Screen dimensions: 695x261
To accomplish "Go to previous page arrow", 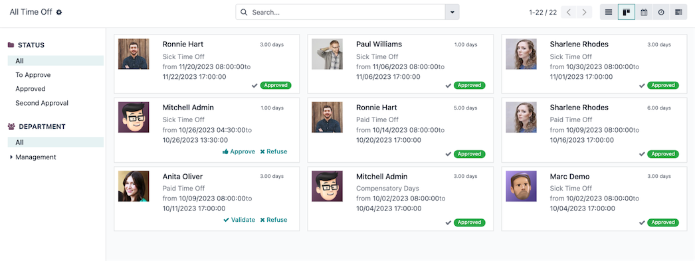I will coord(569,13).
